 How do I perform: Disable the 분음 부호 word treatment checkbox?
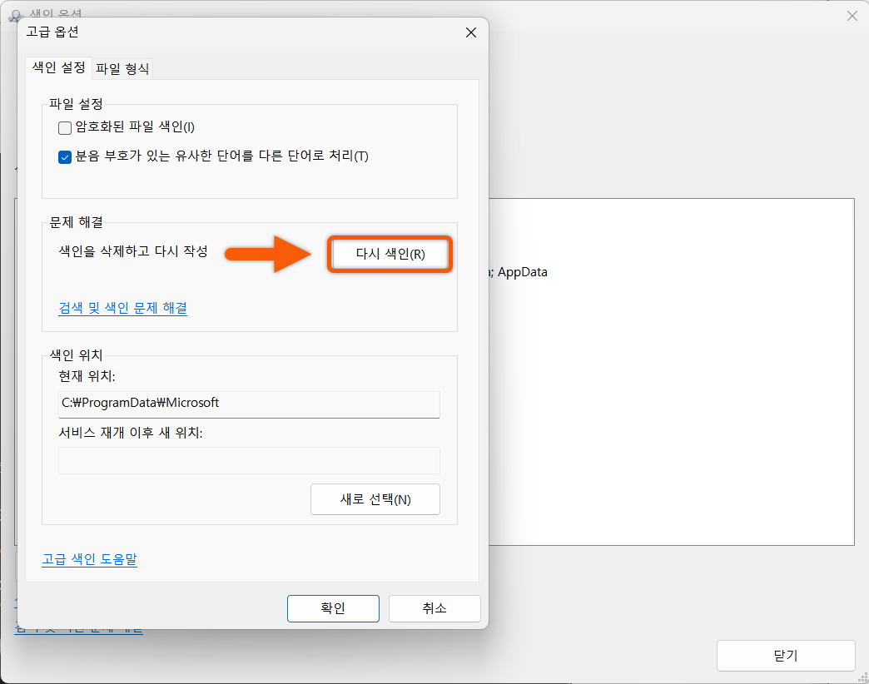pos(64,156)
